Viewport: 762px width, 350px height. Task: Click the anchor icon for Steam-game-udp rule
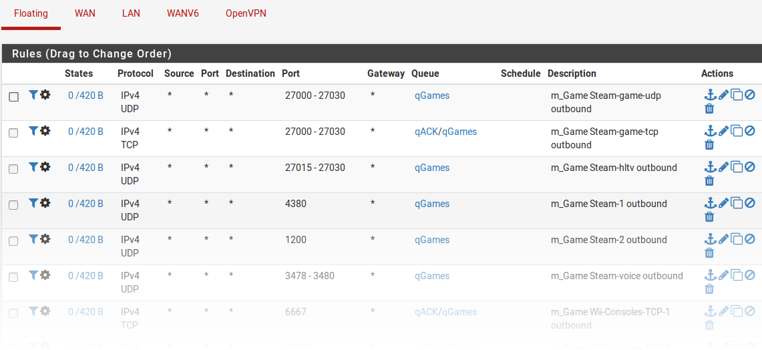(x=710, y=95)
